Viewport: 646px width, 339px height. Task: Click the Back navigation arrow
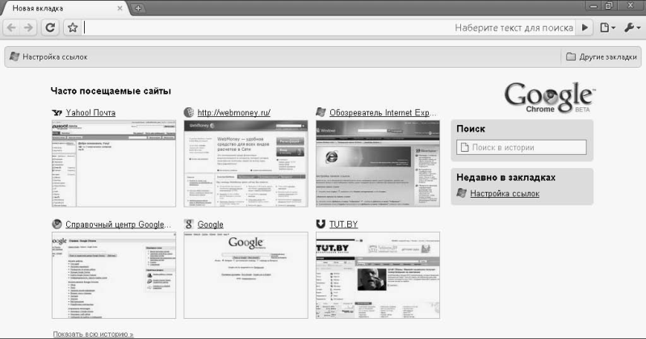(12, 27)
